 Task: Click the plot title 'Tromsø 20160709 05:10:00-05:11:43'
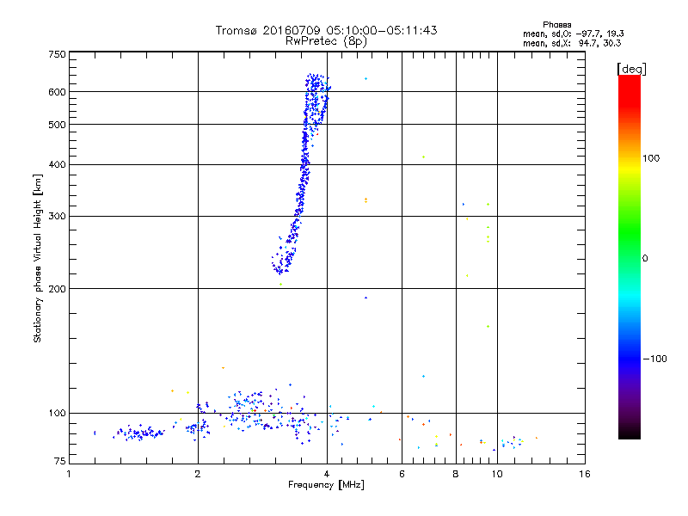[x=326, y=30]
